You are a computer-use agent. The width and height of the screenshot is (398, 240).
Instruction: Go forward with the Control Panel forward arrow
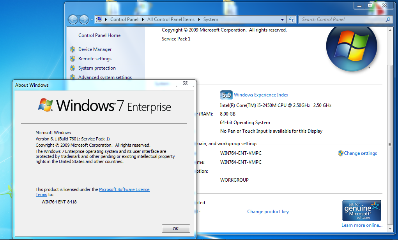pos(84,19)
